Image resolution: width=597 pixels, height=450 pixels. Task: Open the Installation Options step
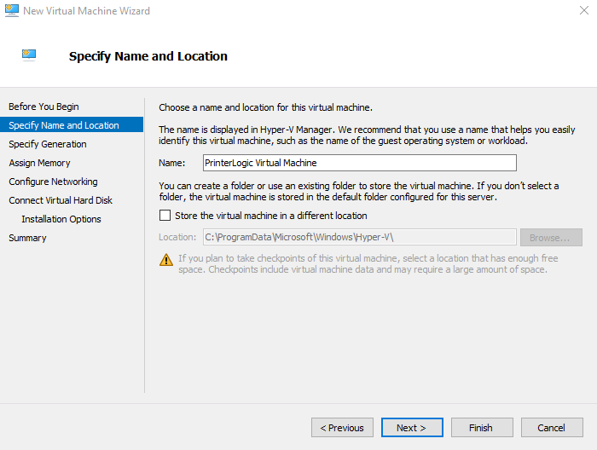pos(61,219)
